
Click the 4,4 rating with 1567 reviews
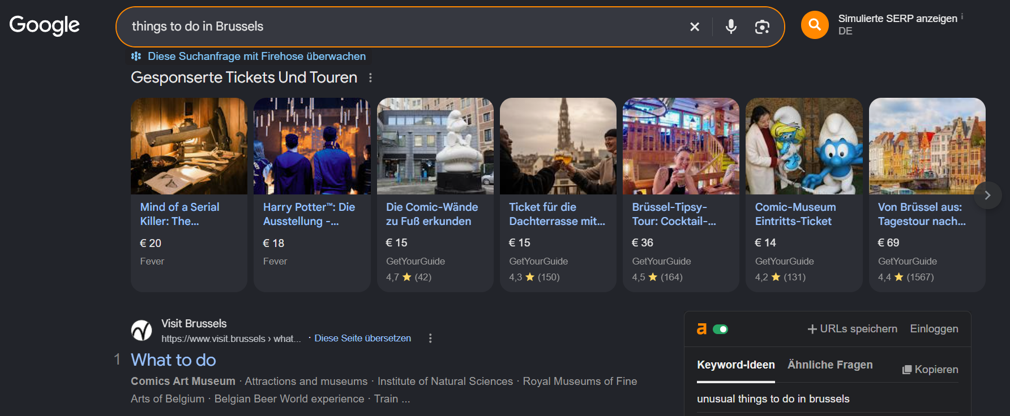(x=906, y=277)
